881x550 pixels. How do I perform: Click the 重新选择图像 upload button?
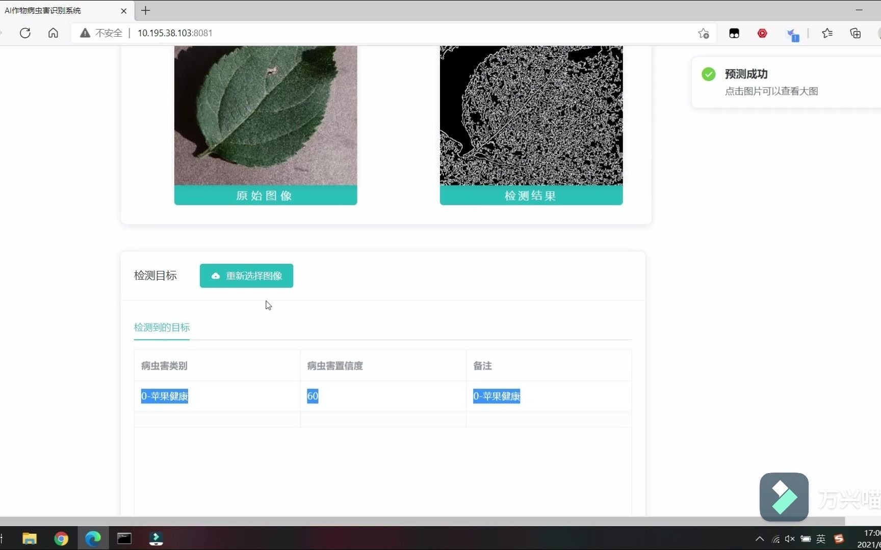246,276
